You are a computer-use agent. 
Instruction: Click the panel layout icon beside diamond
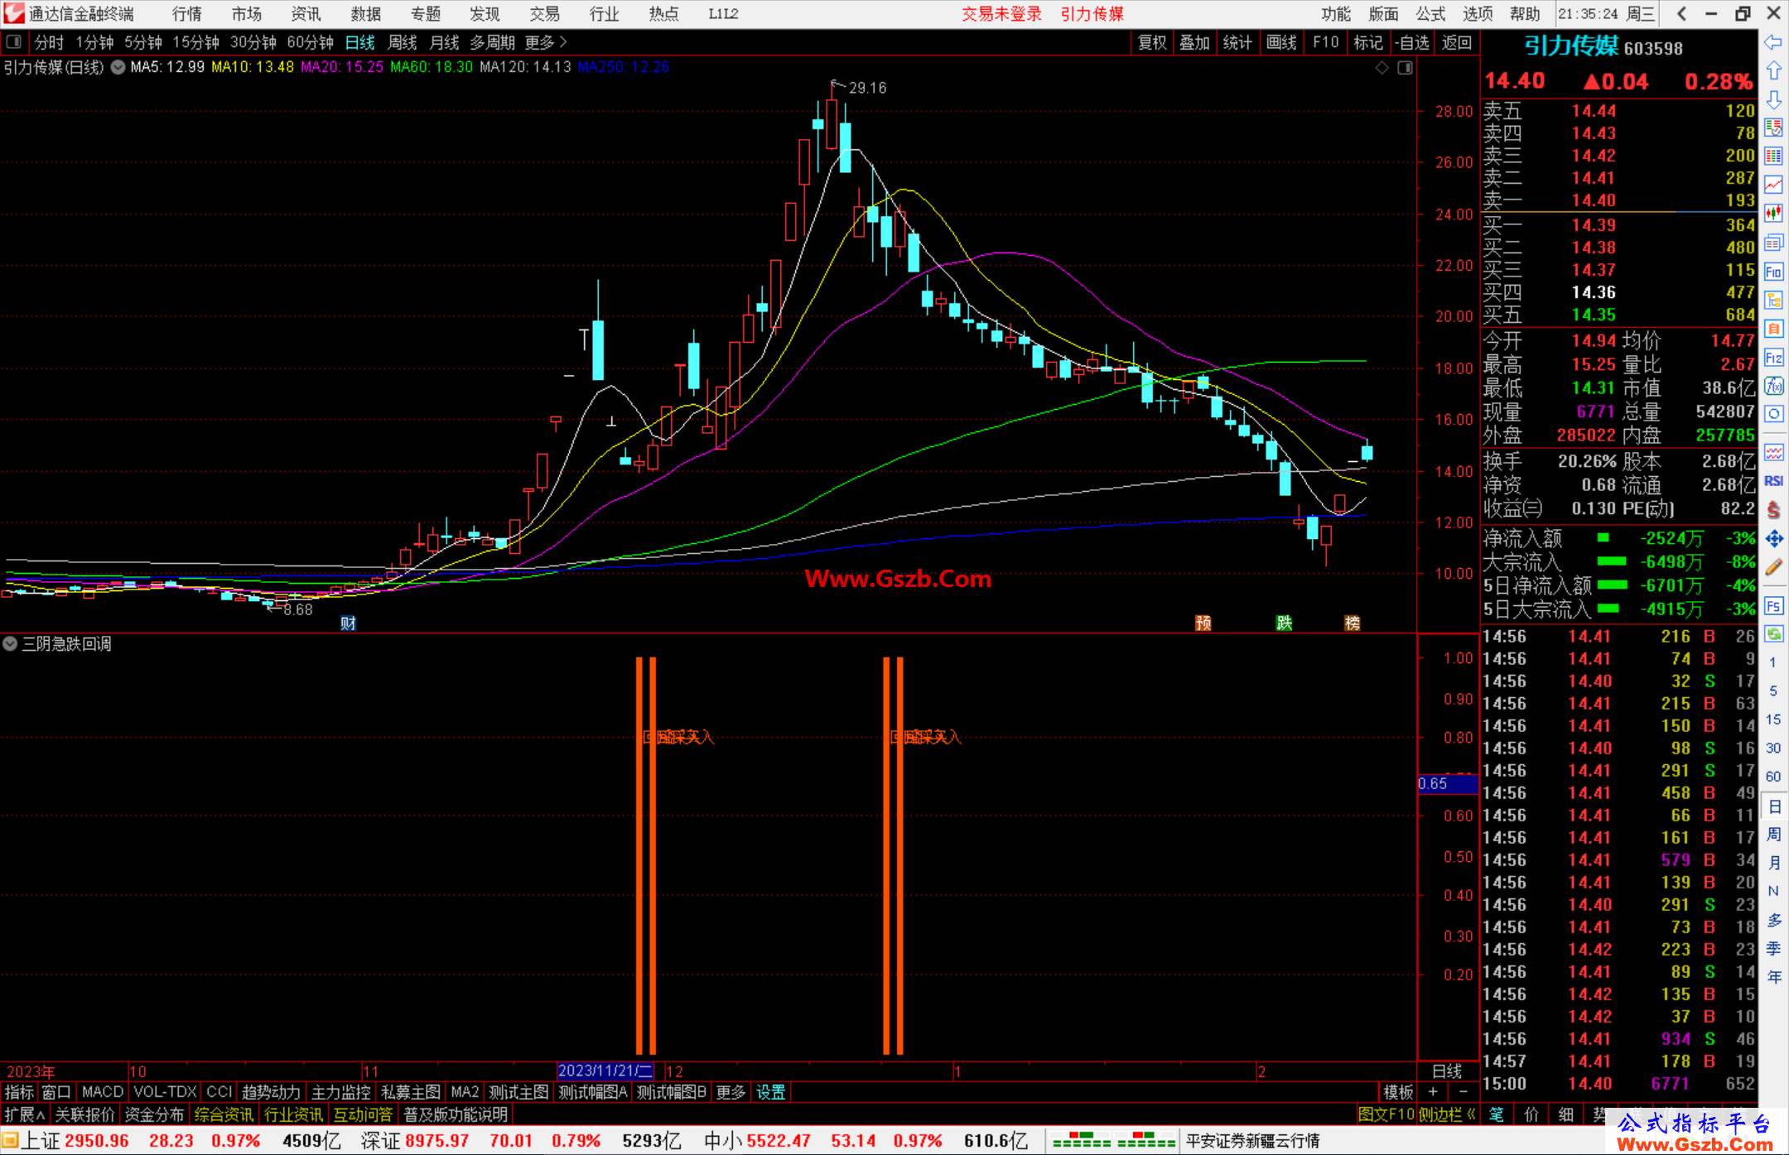coord(1405,68)
